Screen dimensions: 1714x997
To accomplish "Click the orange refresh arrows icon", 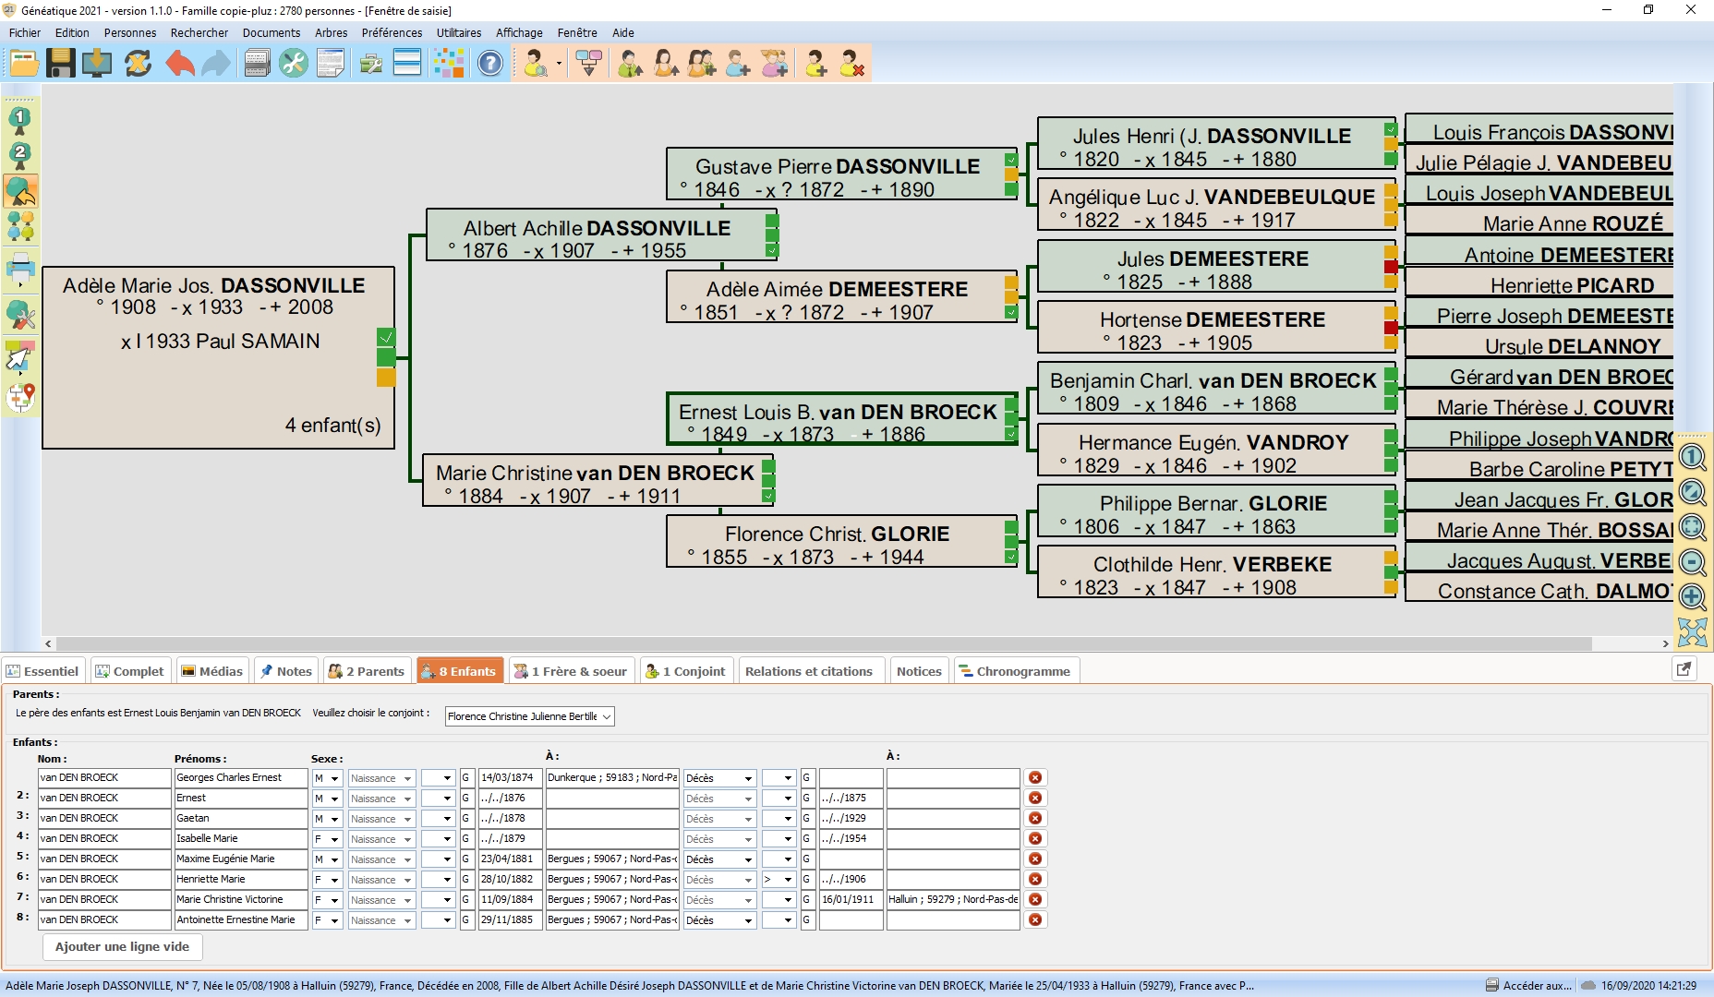I will [138, 64].
